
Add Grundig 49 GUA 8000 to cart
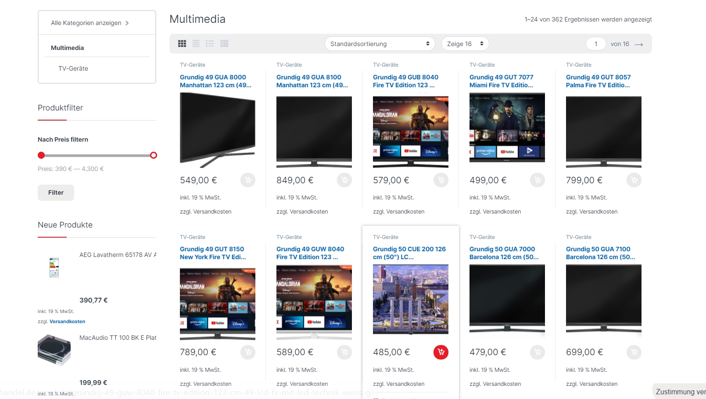pyautogui.click(x=248, y=180)
